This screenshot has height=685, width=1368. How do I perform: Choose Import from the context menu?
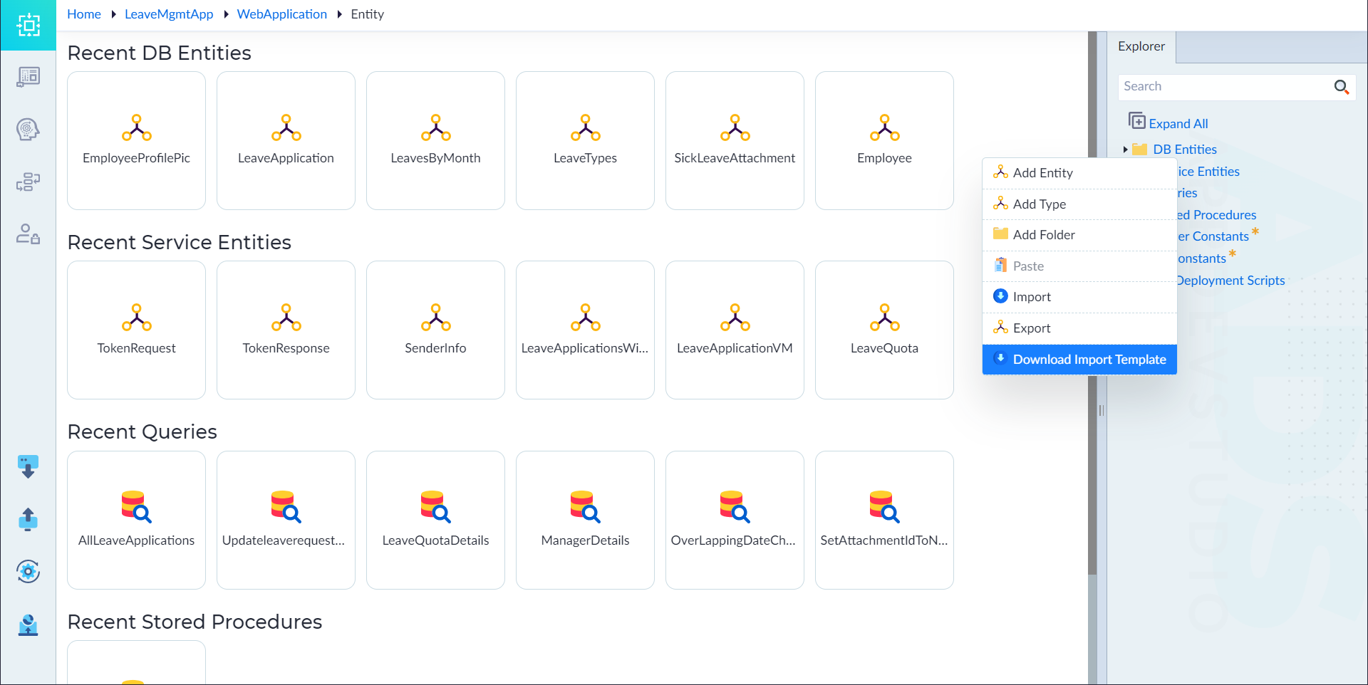click(x=1079, y=297)
